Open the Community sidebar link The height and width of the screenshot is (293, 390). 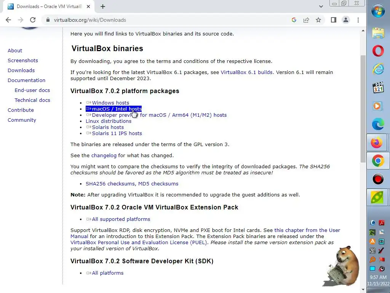click(x=22, y=120)
